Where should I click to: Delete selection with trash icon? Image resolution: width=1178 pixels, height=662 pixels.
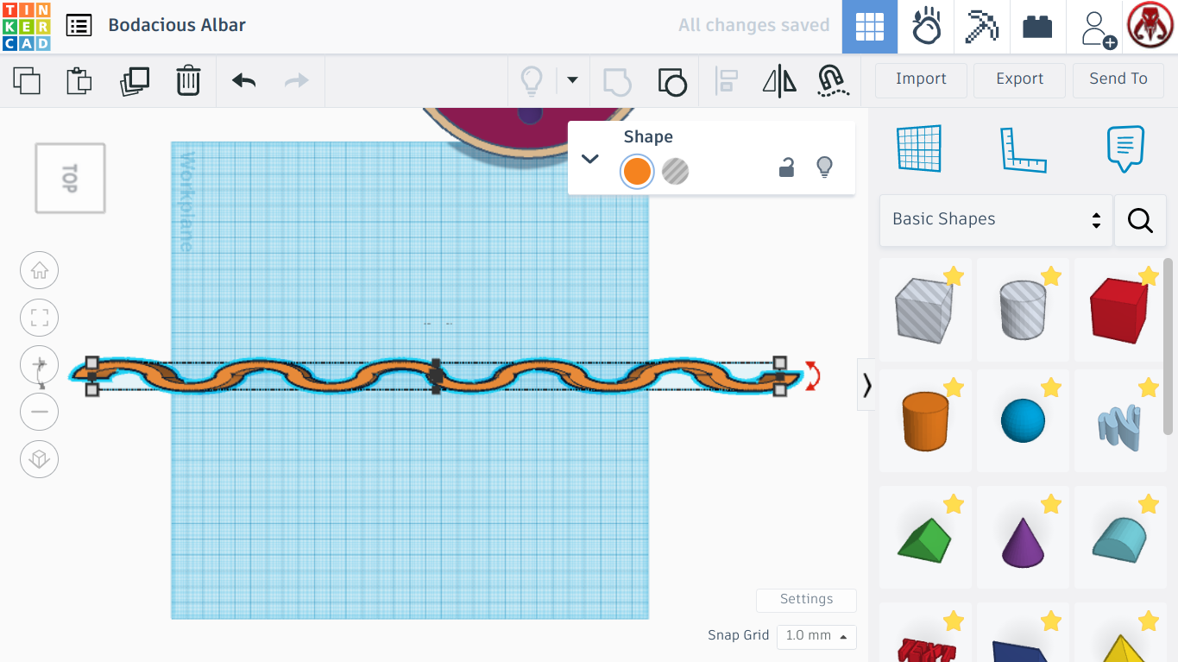pyautogui.click(x=188, y=81)
